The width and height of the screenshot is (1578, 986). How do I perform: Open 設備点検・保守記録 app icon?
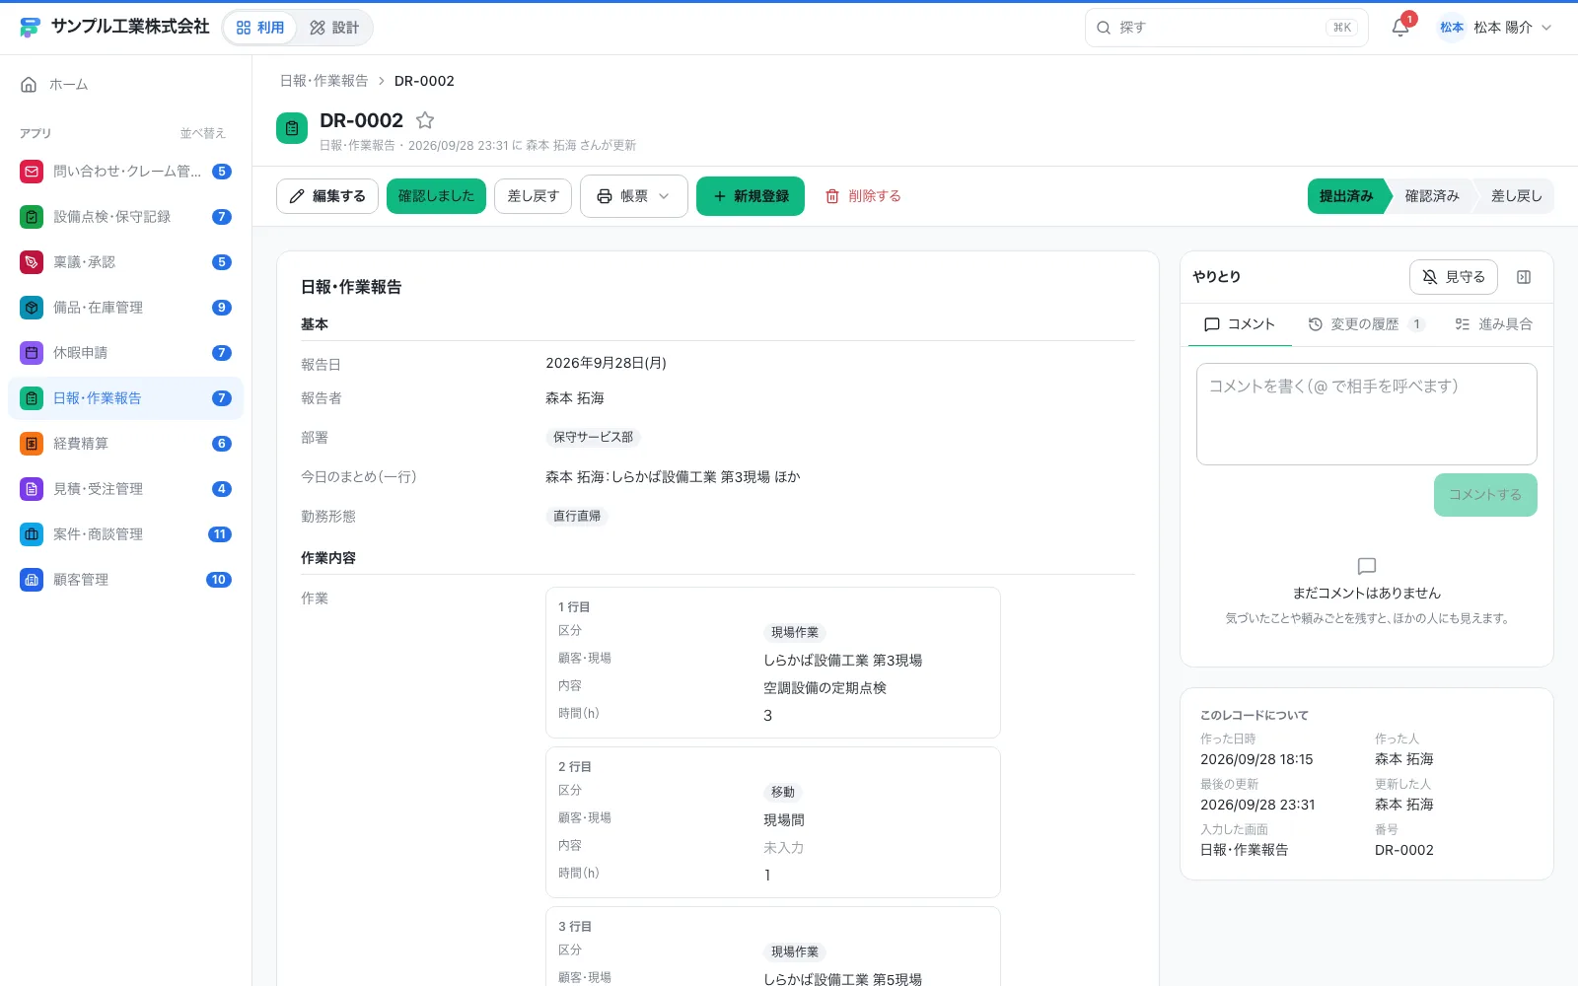coord(32,217)
